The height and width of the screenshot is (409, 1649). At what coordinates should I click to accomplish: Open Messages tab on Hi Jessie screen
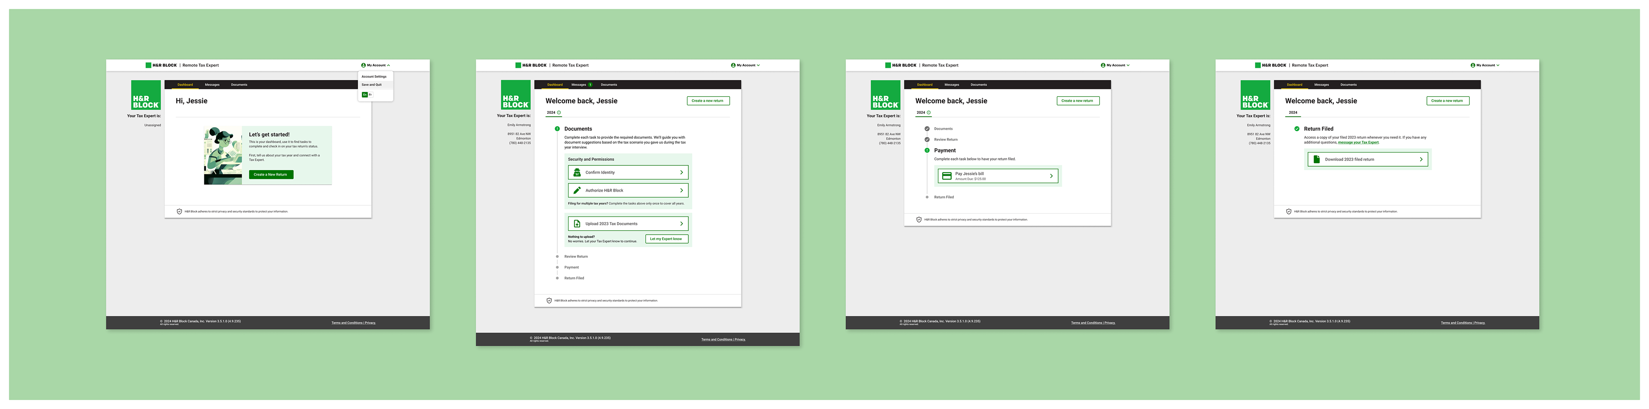[x=212, y=85]
